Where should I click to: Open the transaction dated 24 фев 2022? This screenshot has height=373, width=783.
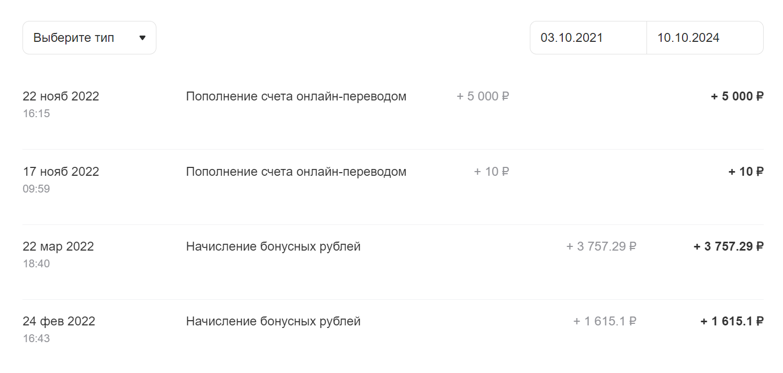[x=59, y=321]
